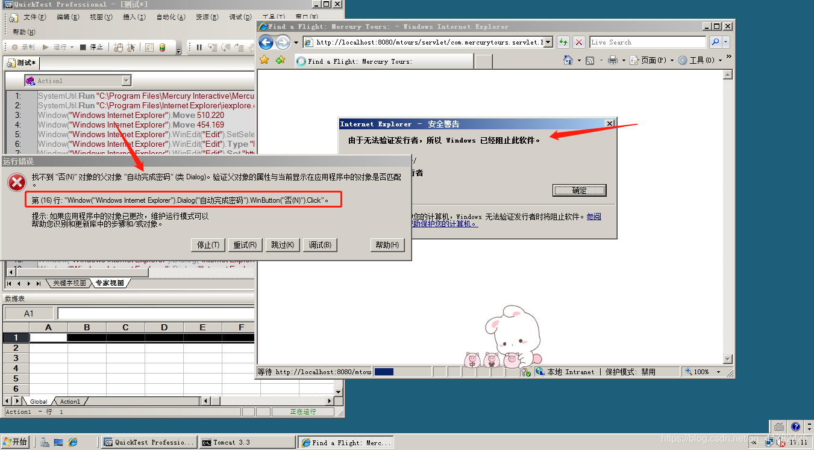814x450 pixels.
Task: Click the Live Search input box
Action: (648, 42)
